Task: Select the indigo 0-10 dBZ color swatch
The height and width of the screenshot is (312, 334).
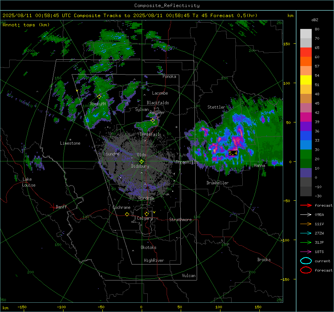Action: [306, 173]
